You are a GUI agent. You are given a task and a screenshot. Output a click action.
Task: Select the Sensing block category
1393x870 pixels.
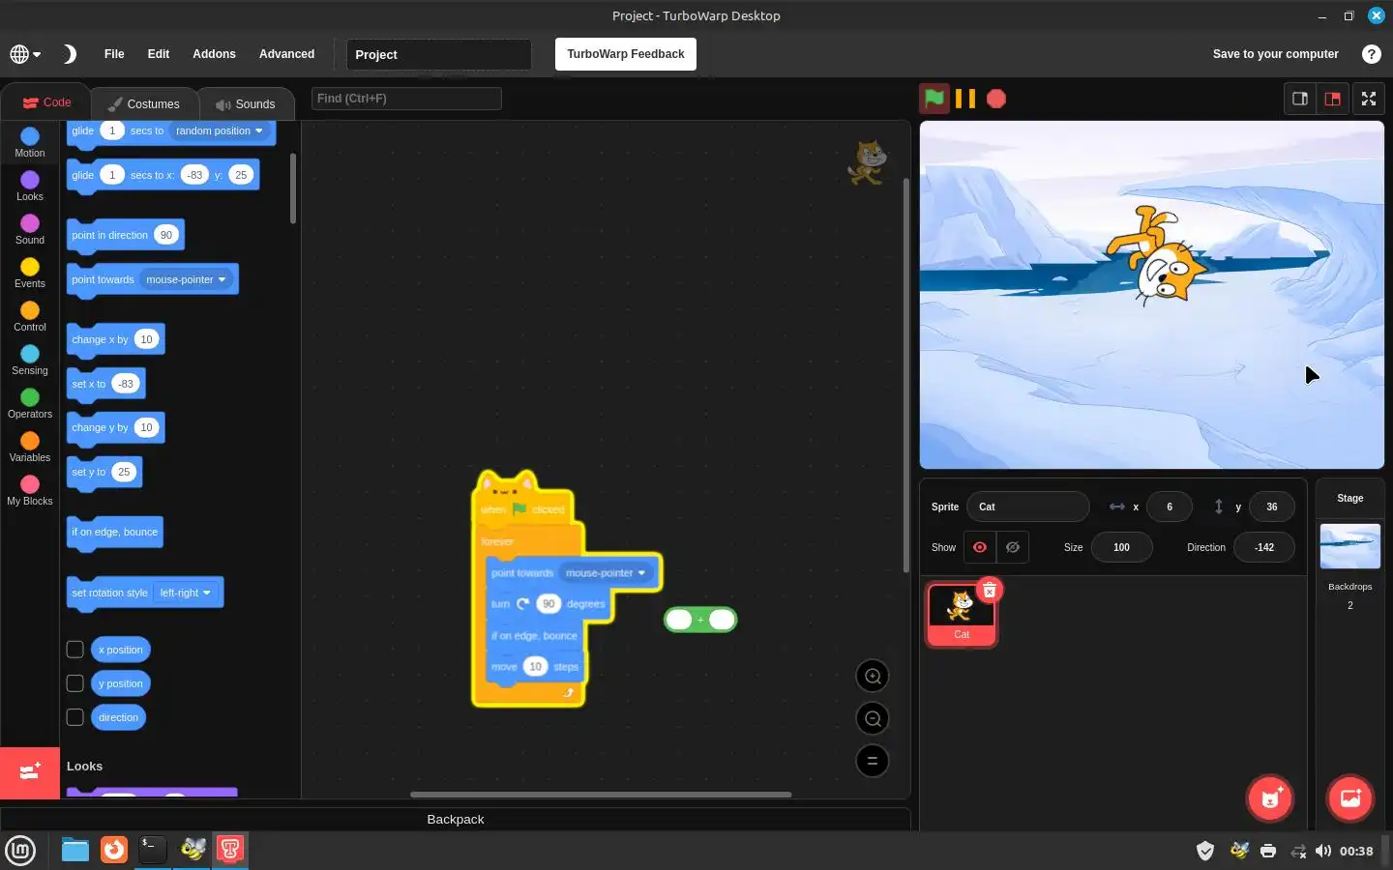coord(30,360)
